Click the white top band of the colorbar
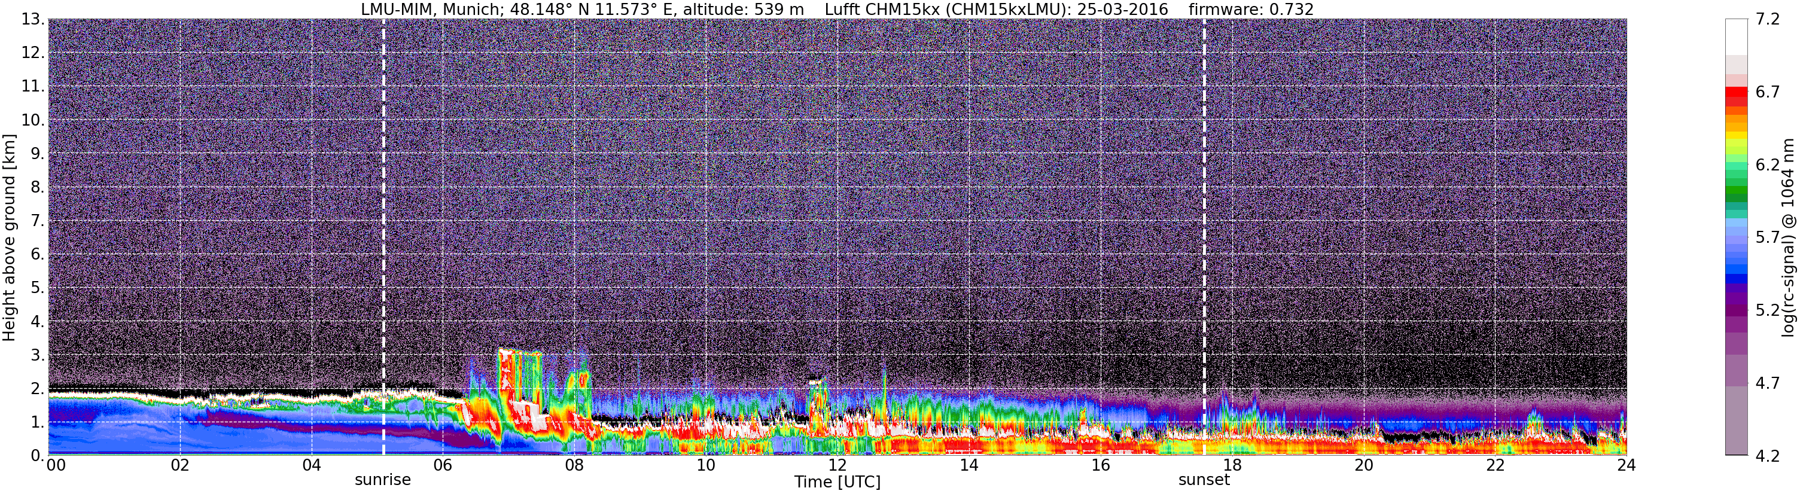The image size is (1800, 494). tap(1737, 37)
